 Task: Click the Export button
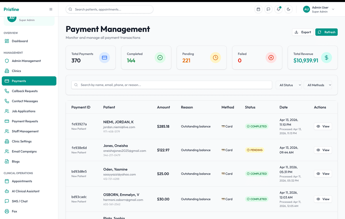303,32
